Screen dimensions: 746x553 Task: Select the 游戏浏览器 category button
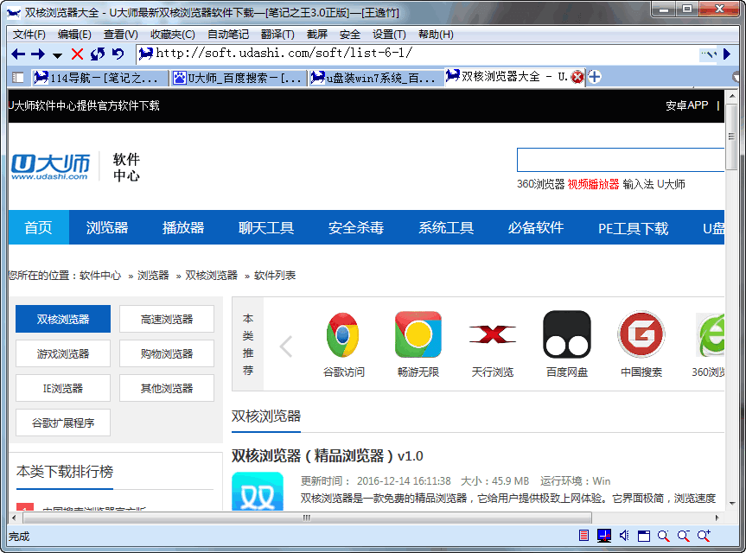63,353
